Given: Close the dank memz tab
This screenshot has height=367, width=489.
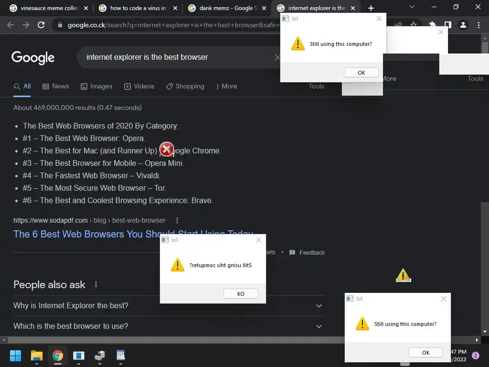Looking at the screenshot, I should pyautogui.click(x=264, y=8).
